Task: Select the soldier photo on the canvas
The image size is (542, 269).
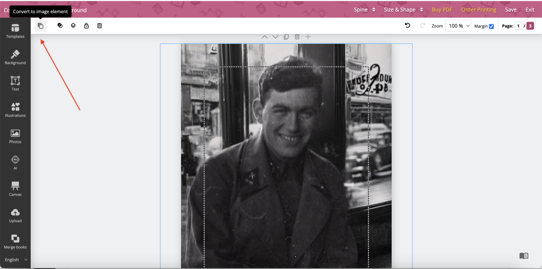Action: pyautogui.click(x=286, y=156)
